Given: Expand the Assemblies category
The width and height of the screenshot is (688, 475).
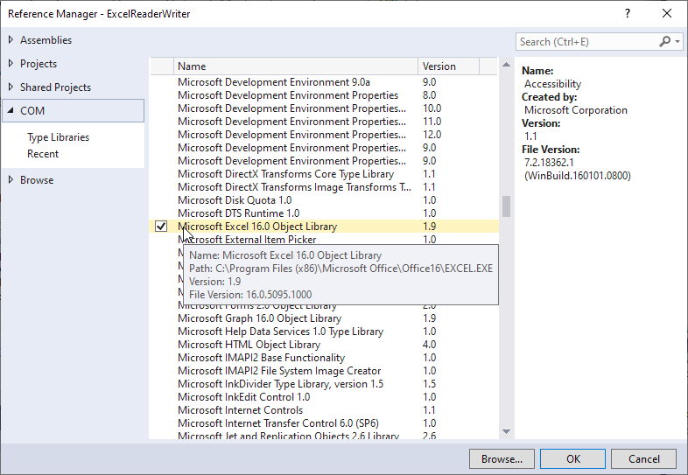Looking at the screenshot, I should click(11, 40).
